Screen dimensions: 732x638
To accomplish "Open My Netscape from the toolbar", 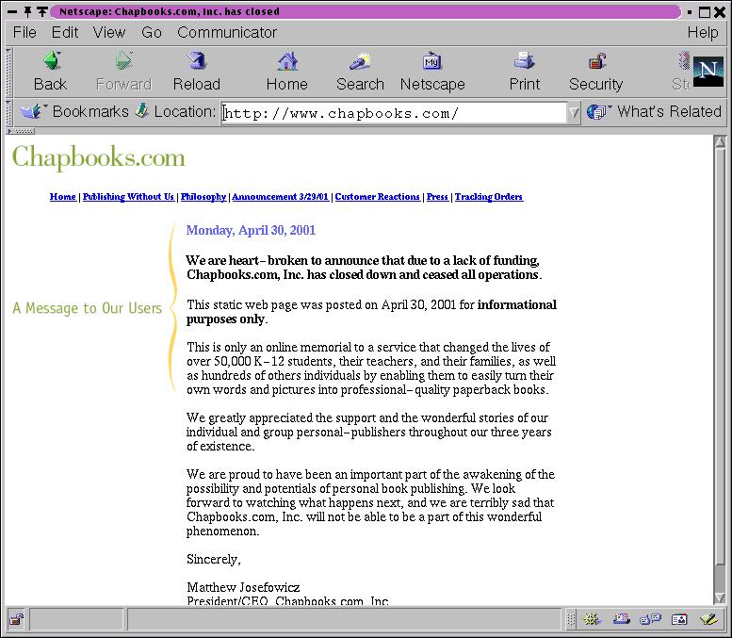I will [432, 72].
